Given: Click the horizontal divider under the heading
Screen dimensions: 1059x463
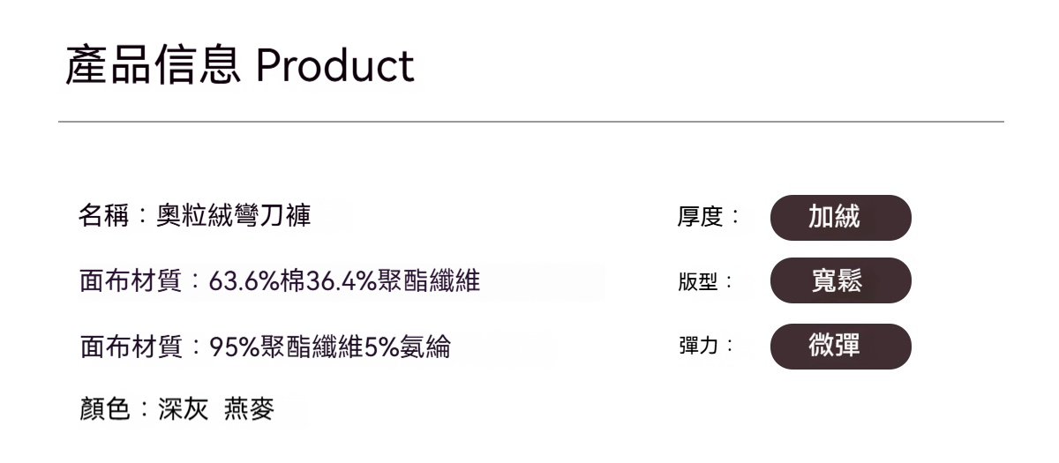Looking at the screenshot, I should (x=530, y=121).
